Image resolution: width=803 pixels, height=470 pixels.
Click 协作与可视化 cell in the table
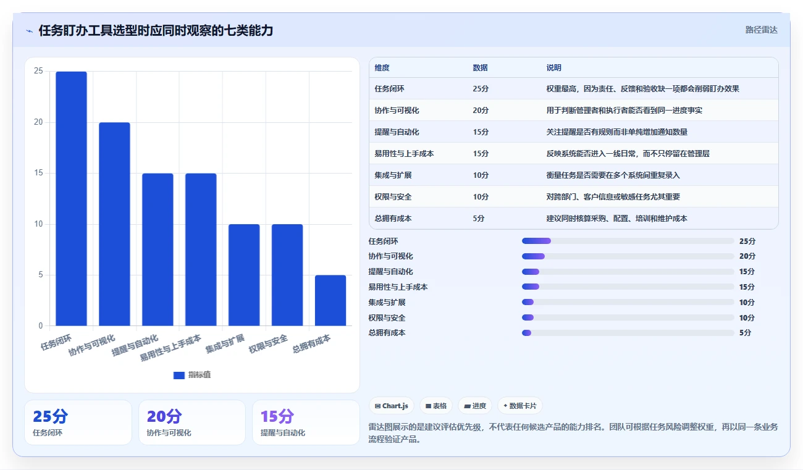[x=397, y=111]
